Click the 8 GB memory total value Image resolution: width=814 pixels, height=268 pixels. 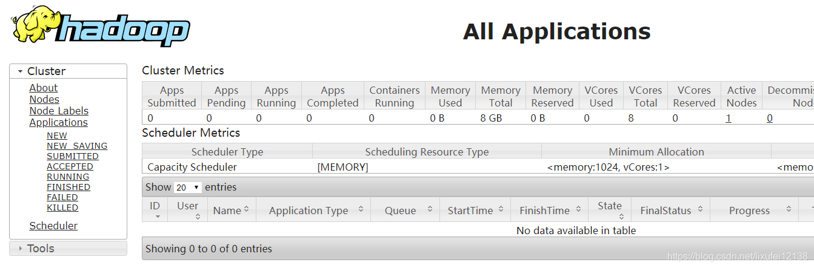491,118
